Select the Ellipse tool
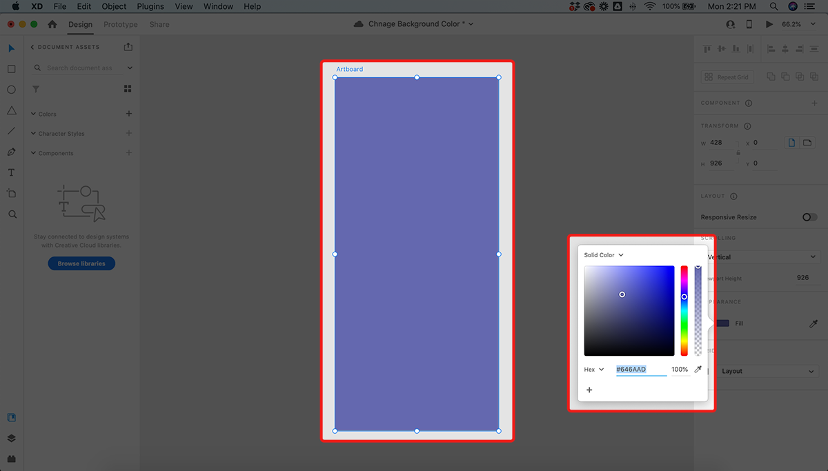This screenshot has width=828, height=471. click(x=12, y=90)
